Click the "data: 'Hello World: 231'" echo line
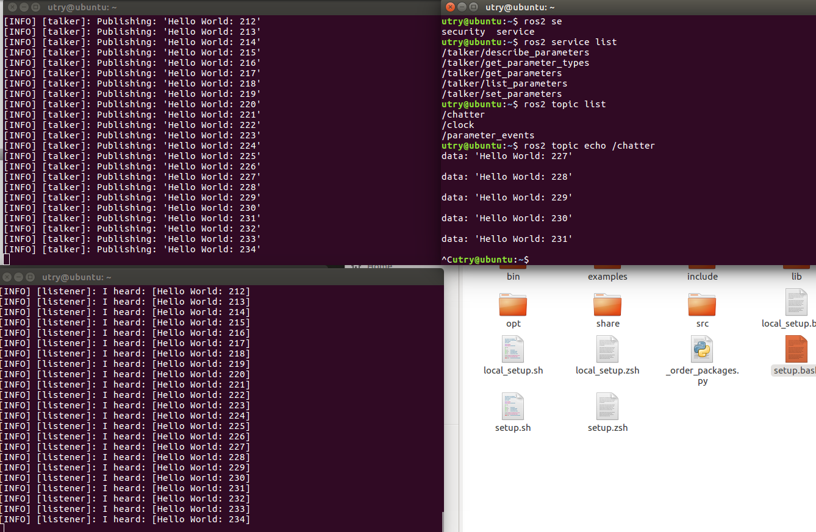 [x=507, y=239]
